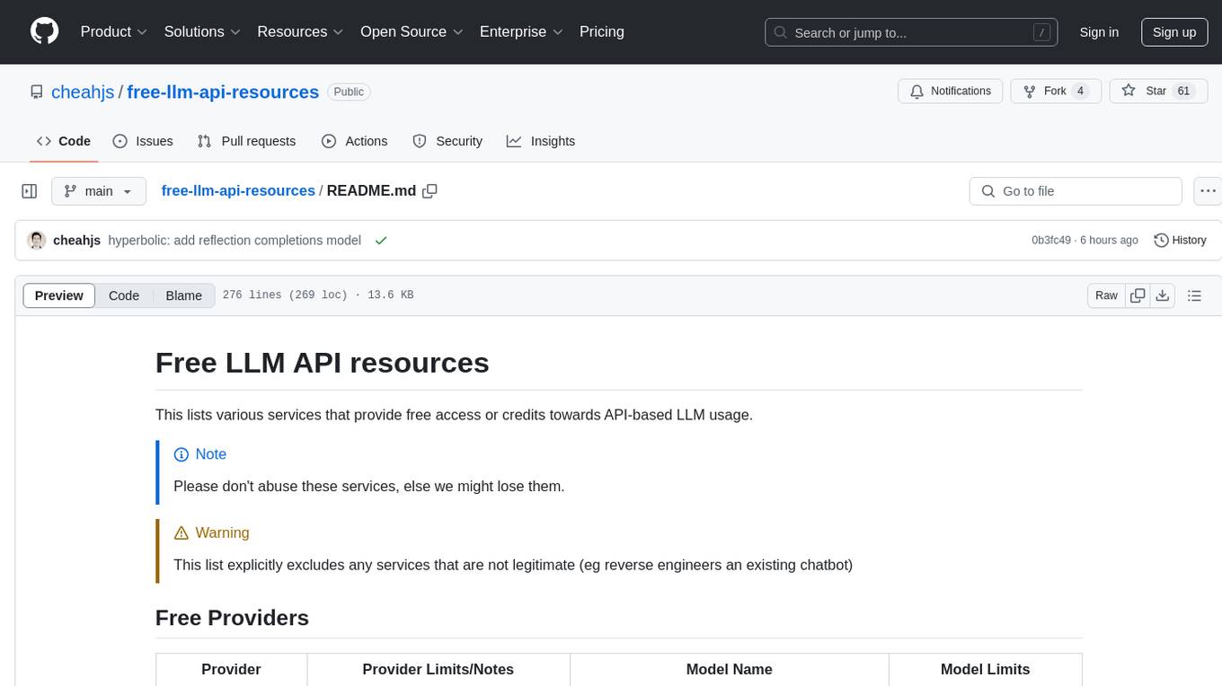Open commit hash 0b3fc49
Image resolution: width=1222 pixels, height=686 pixels.
(1051, 241)
